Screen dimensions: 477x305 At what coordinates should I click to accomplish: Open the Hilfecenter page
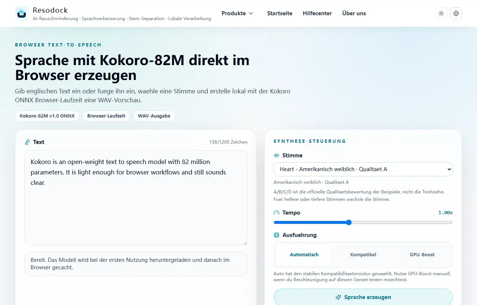click(x=317, y=13)
